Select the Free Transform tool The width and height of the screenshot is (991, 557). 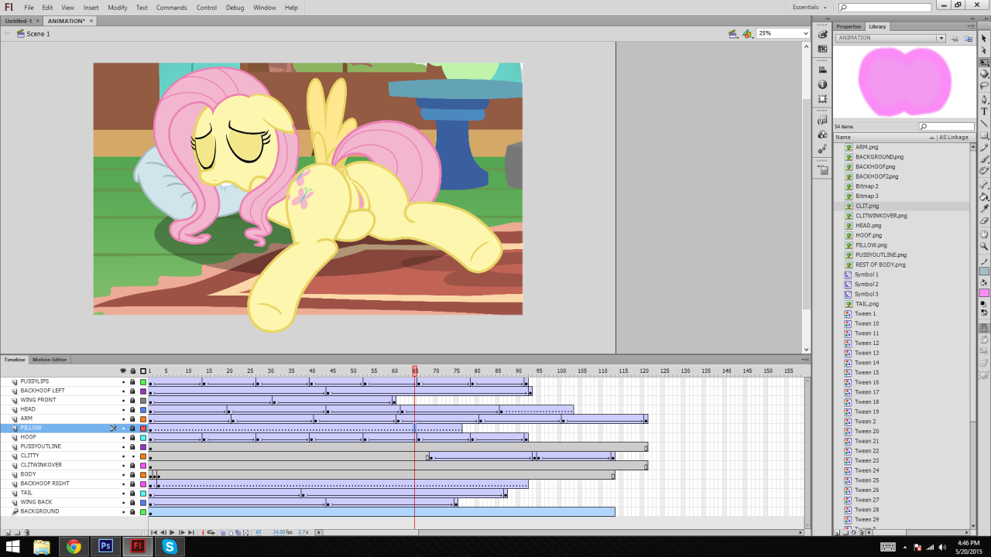tap(984, 62)
